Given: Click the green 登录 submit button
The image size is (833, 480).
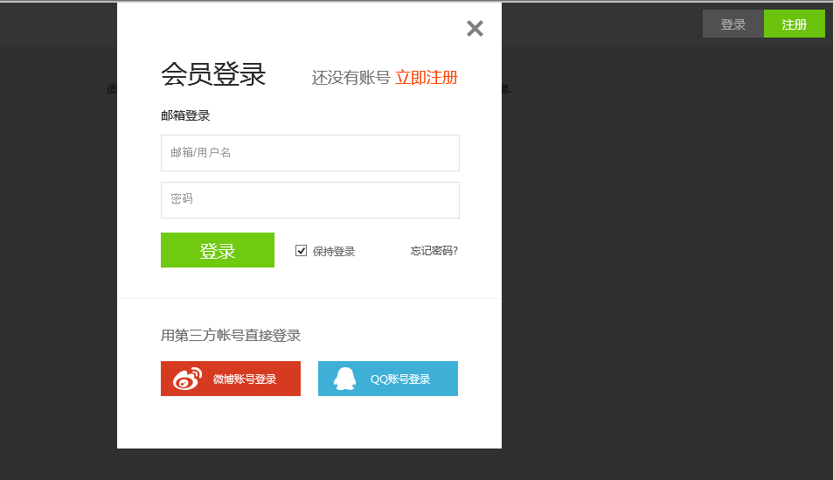Looking at the screenshot, I should [218, 250].
